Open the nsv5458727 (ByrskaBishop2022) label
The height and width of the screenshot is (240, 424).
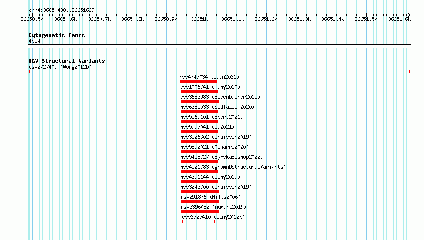(222, 157)
